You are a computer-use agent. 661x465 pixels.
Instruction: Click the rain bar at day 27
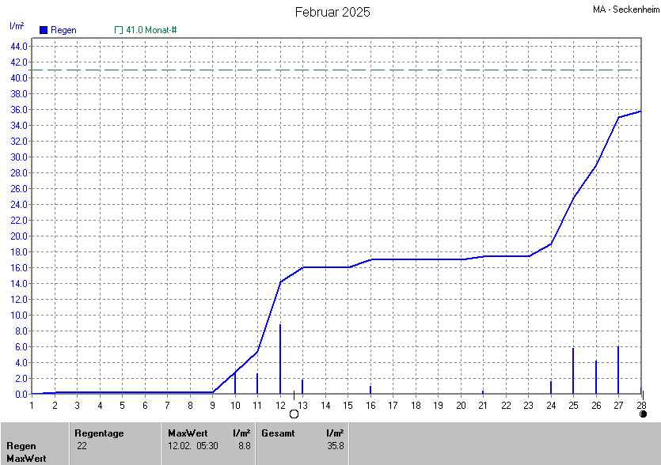pos(618,369)
